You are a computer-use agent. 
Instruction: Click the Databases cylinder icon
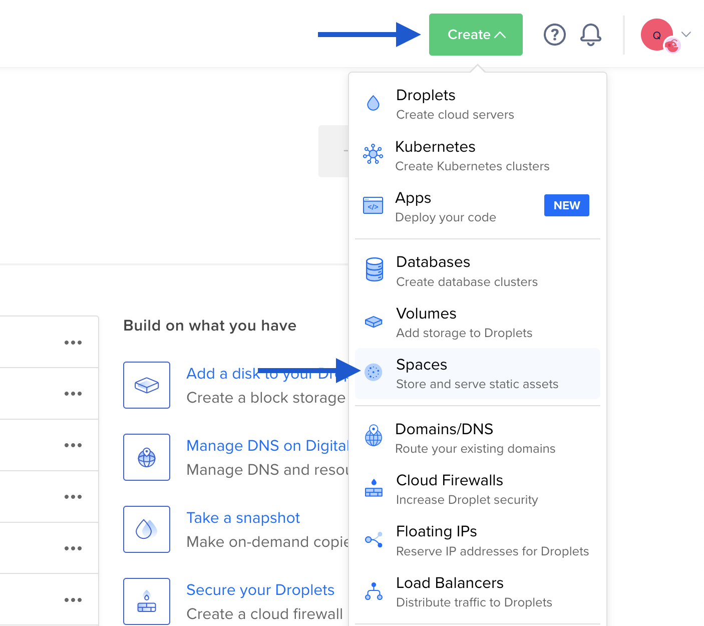pyautogui.click(x=373, y=270)
